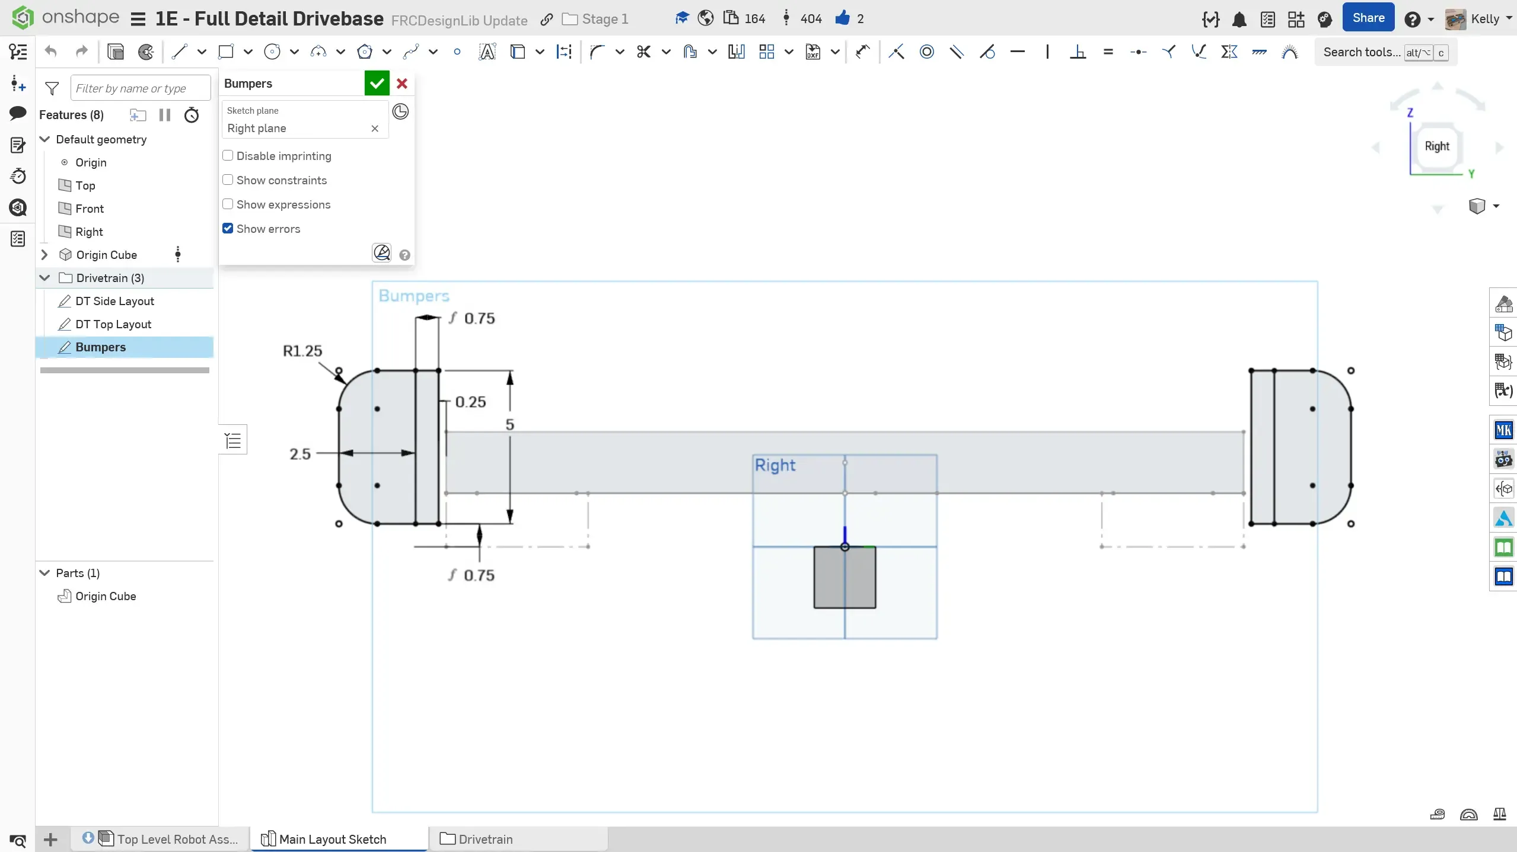1517x852 pixels.
Task: Collapse the Drivetrain folder
Action: (x=44, y=278)
